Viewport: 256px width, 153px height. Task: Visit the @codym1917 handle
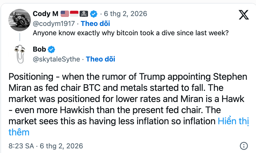click(55, 23)
